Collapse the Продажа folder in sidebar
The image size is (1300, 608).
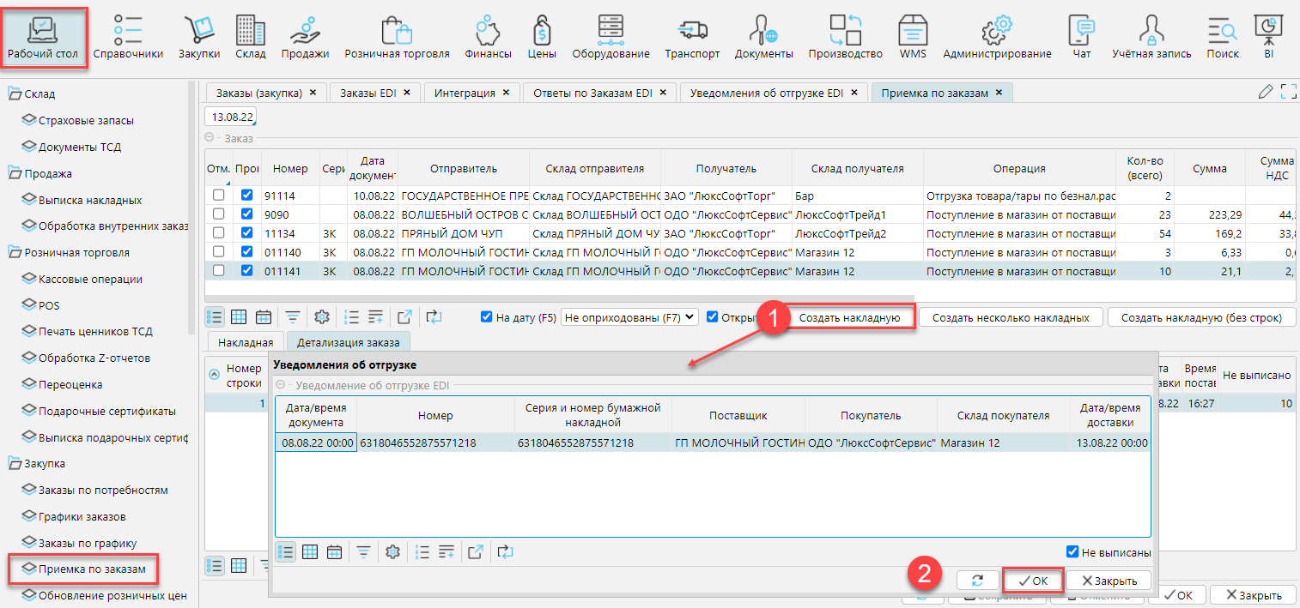click(15, 174)
